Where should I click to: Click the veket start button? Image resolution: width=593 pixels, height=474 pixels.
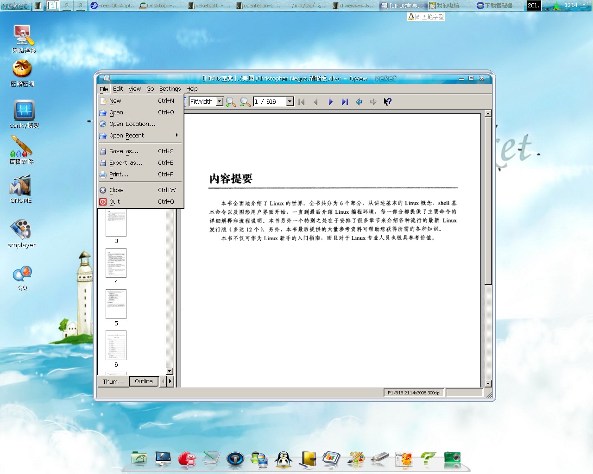(15, 6)
